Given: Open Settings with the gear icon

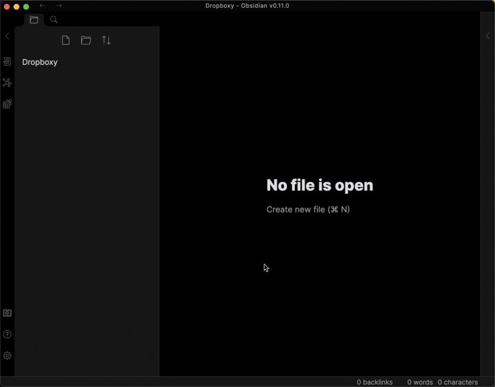Looking at the screenshot, I should coord(7,356).
